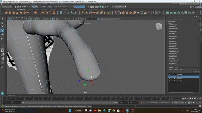Switch to the Poly Modeling shelf tab
Viewport: 202px width, 113px height.
click(x=21, y=10)
